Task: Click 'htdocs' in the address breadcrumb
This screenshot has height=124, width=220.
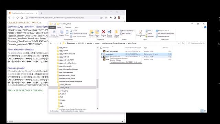Action: coord(97,43)
